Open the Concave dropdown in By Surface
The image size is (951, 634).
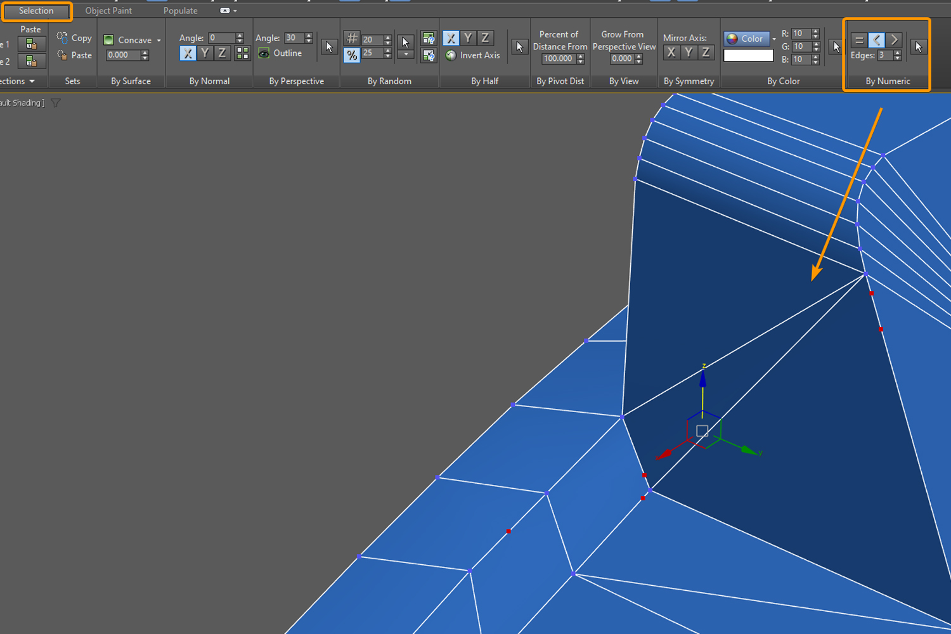pyautogui.click(x=158, y=41)
